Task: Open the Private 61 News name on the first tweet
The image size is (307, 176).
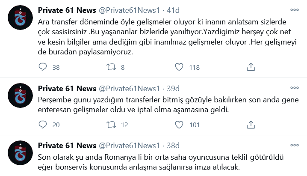Action: pos(67,10)
